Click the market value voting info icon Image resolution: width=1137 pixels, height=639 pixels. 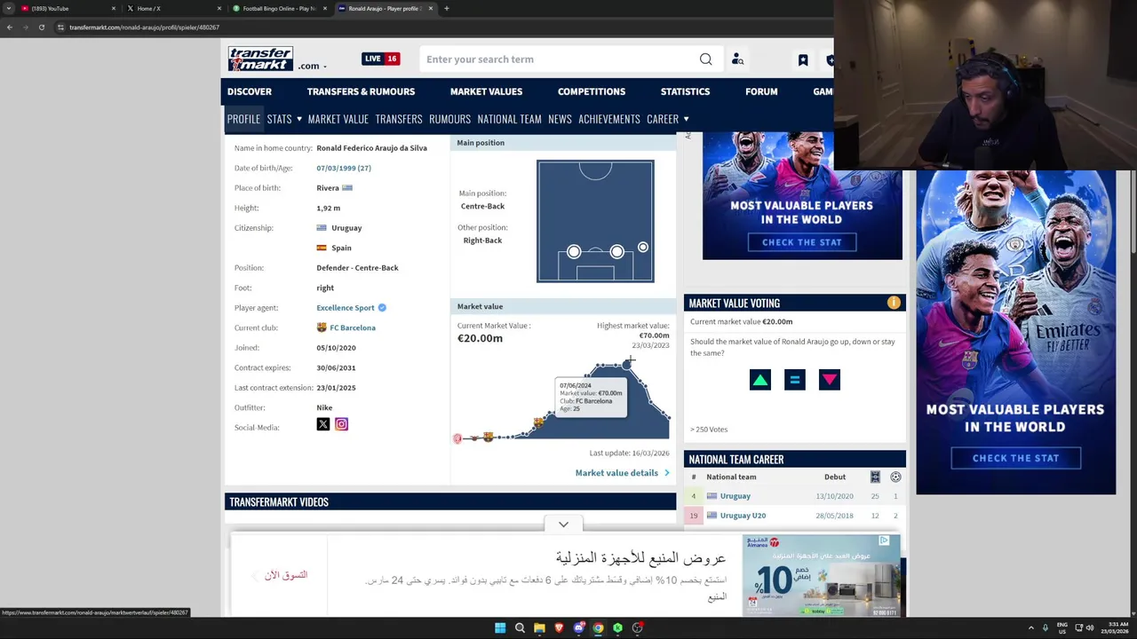point(894,303)
